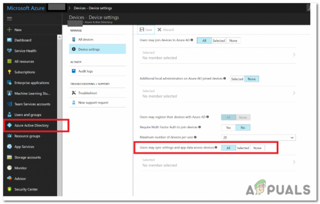Image resolution: width=320 pixels, height=204 pixels.
Task: Click info icon beside Additional local administrators
Action: [x=225, y=78]
